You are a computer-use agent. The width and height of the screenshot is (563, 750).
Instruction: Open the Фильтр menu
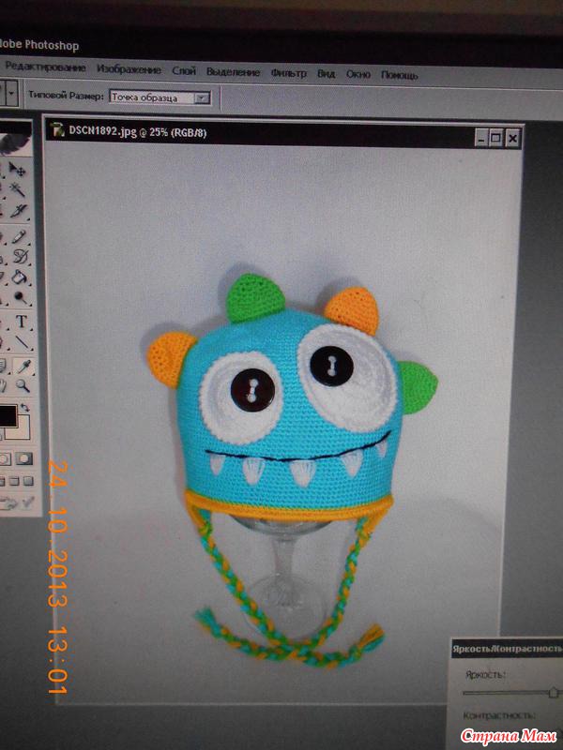pos(289,73)
